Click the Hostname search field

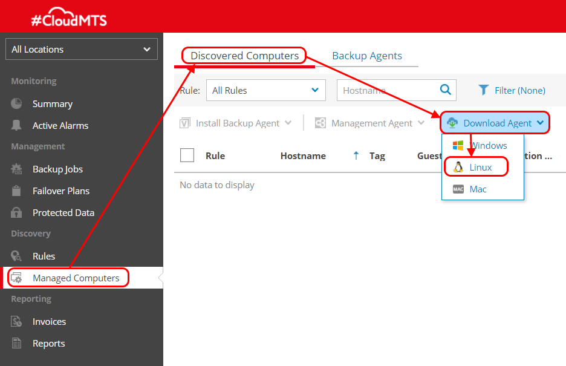(387, 91)
